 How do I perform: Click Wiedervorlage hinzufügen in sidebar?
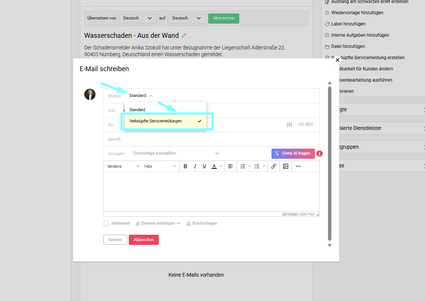[x=357, y=13]
